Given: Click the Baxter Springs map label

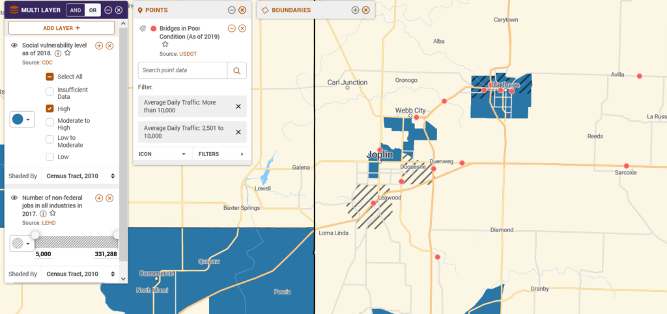Looking at the screenshot, I should point(242,208).
